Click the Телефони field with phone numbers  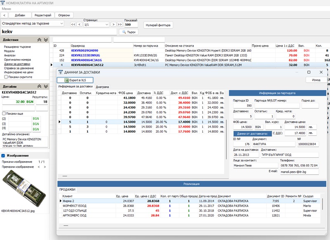coord(299,165)
